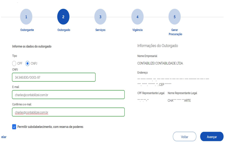Click the Voltar button
This screenshot has width=226, height=148.
184,136
